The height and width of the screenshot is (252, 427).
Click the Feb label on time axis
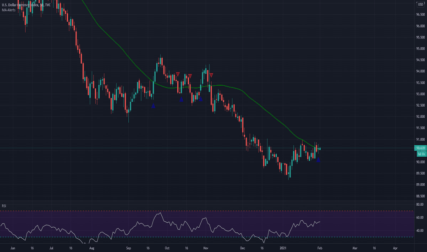[320, 248]
